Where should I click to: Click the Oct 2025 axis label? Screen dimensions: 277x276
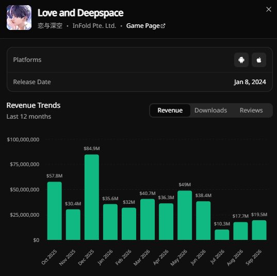[x=49, y=257]
